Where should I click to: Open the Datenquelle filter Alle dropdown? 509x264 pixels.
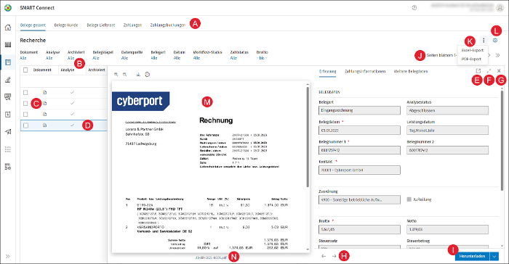tap(124, 58)
